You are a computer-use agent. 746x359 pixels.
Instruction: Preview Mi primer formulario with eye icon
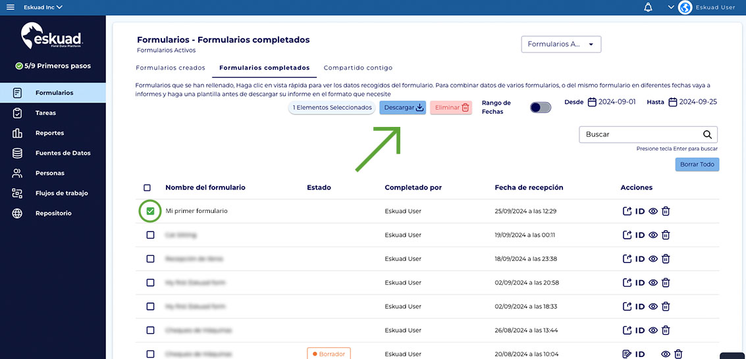(x=653, y=211)
